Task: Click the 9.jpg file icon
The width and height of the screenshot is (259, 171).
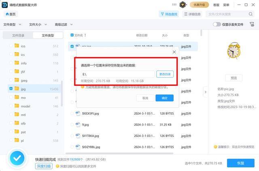Action: point(78,124)
